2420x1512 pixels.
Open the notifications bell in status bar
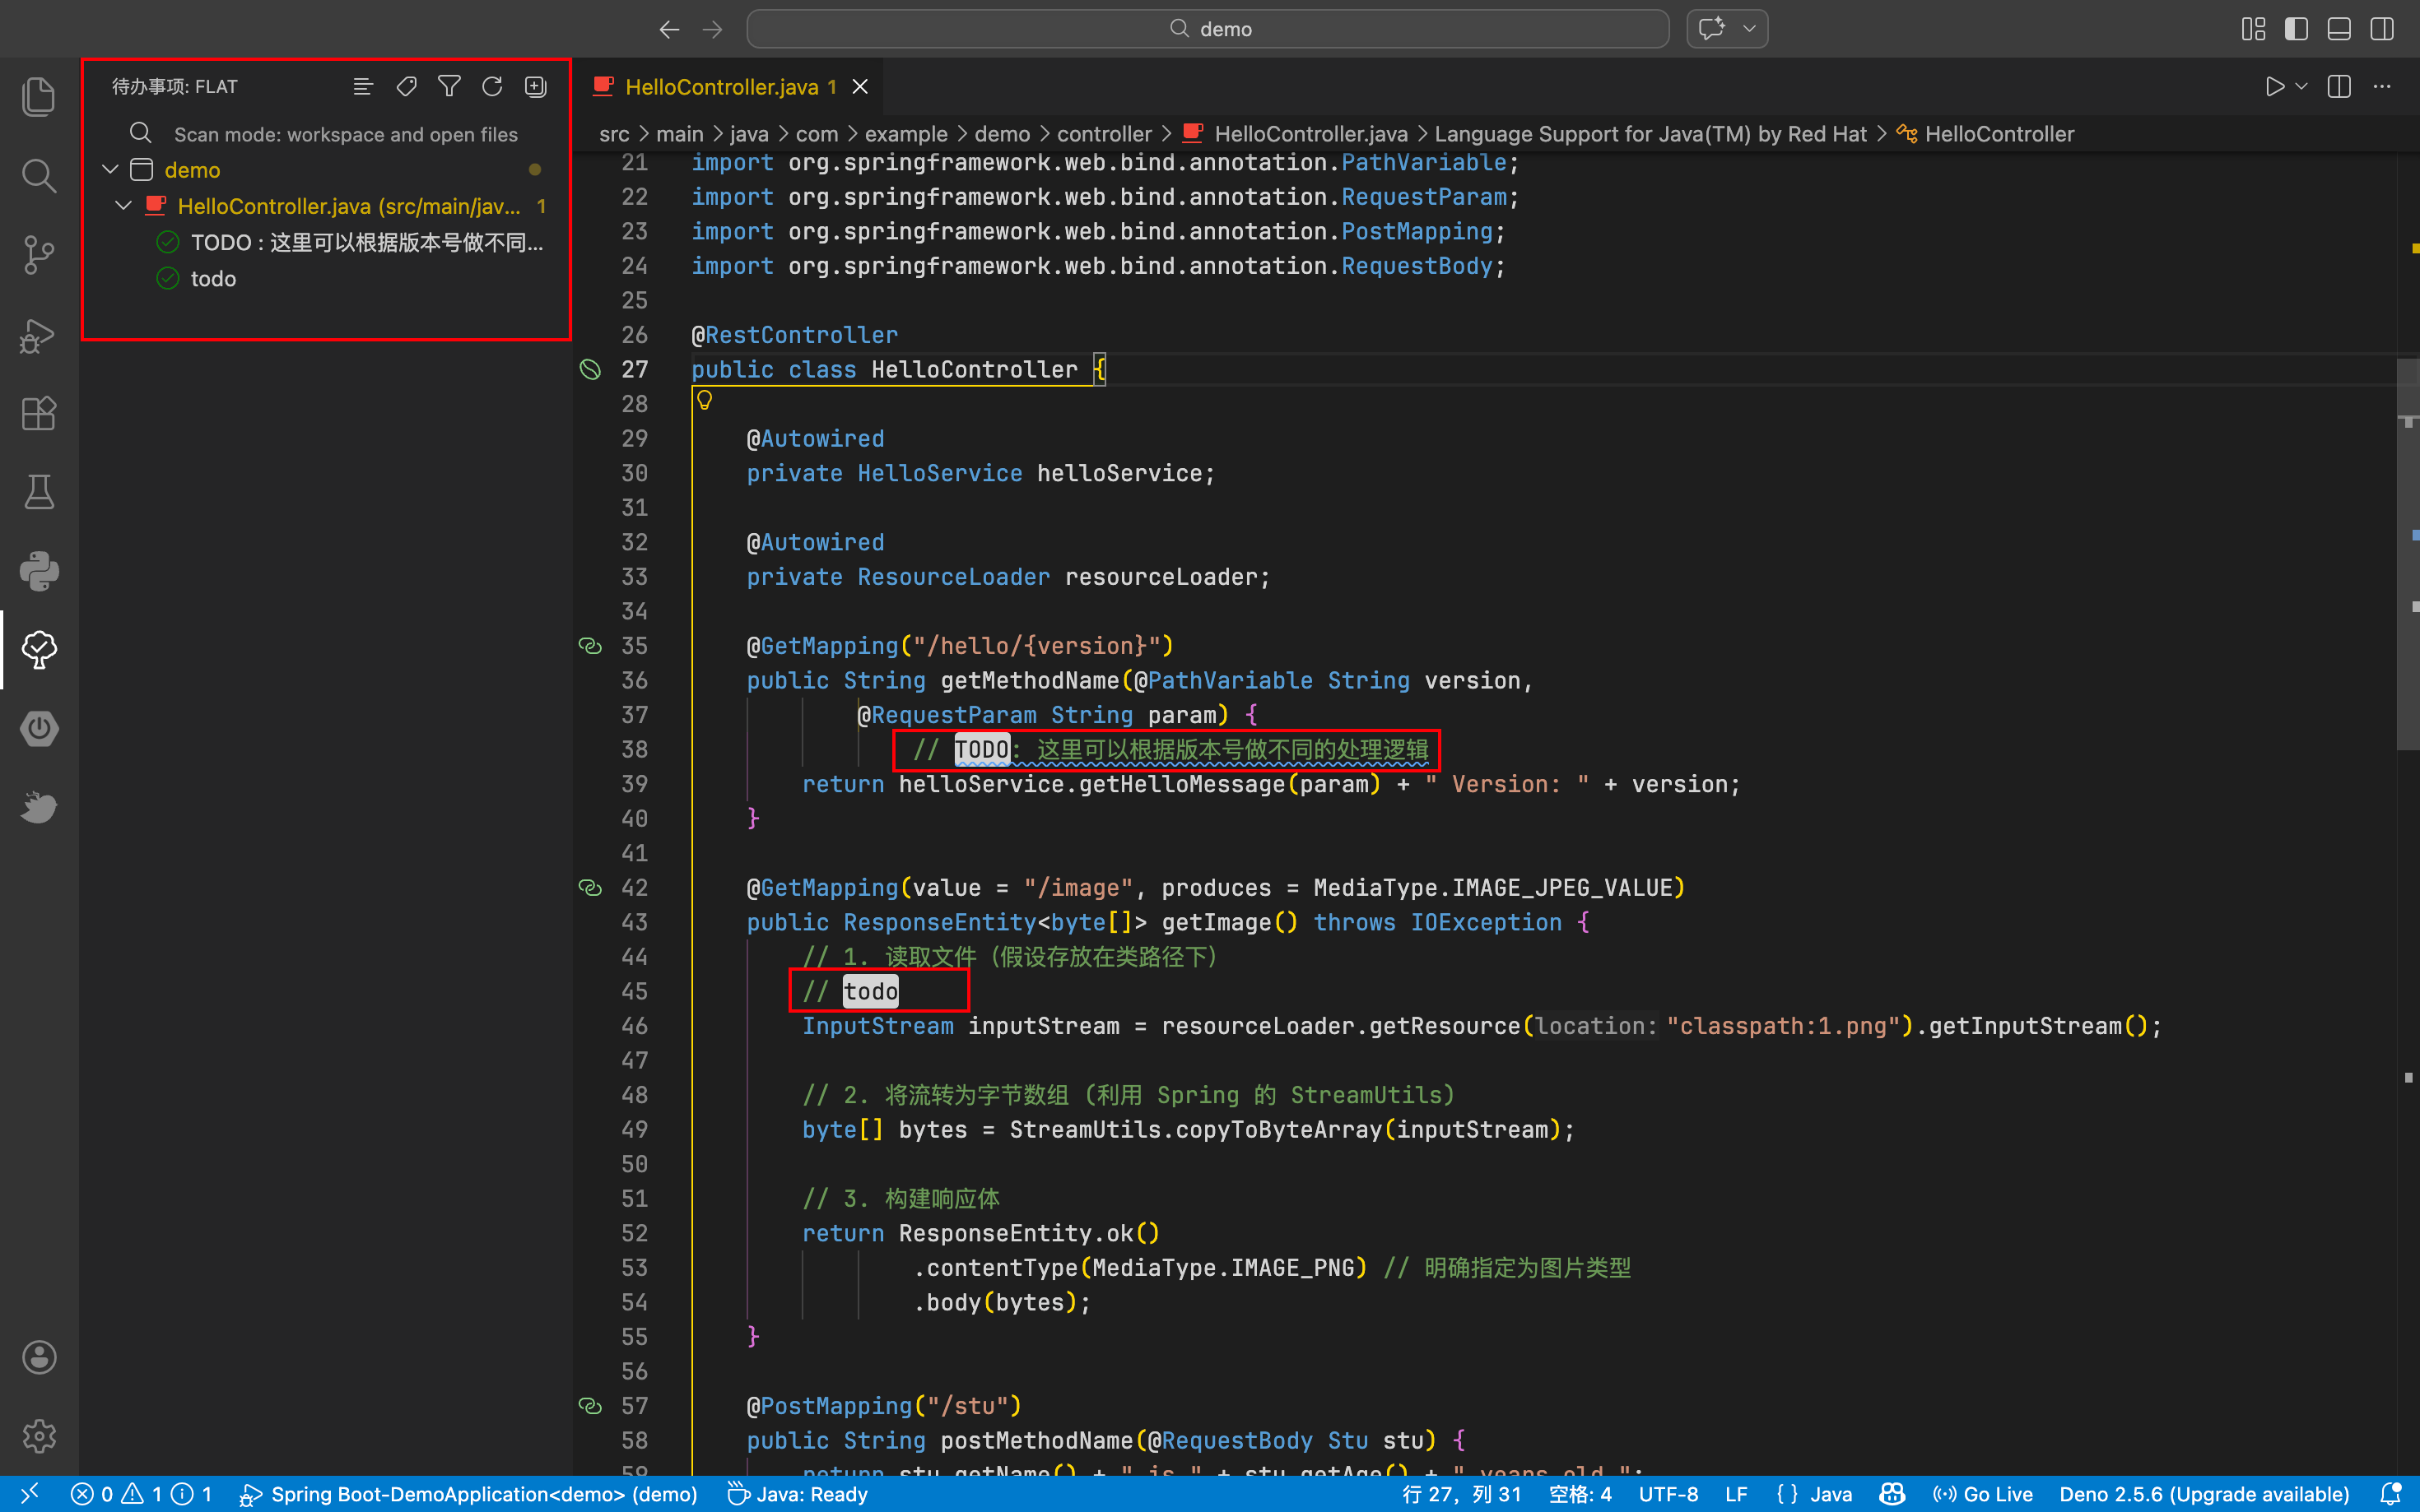[2390, 1494]
